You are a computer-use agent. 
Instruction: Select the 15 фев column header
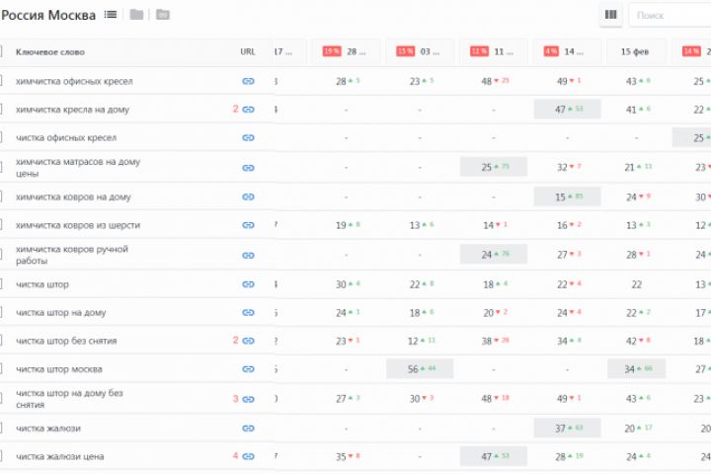tap(635, 51)
